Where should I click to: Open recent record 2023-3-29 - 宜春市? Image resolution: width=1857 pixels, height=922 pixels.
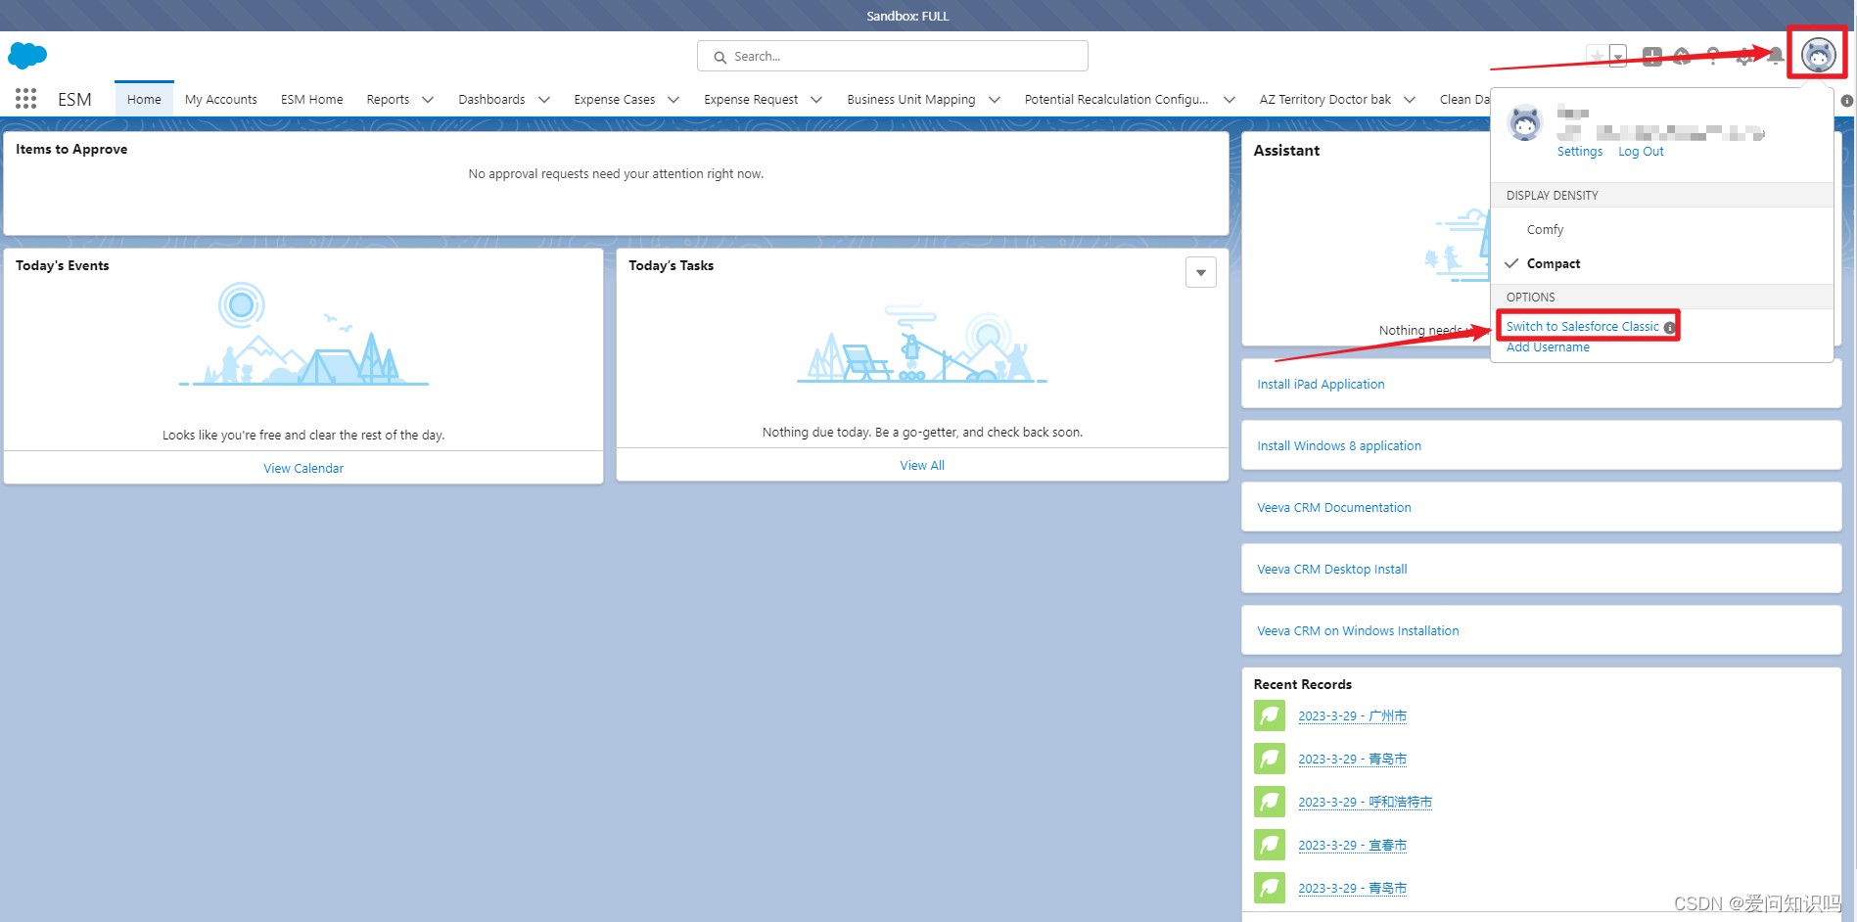1352,846
